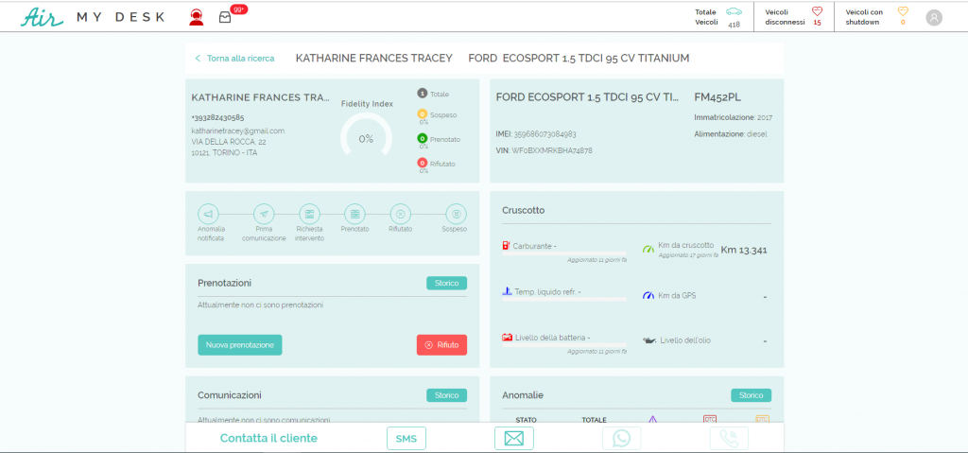Viewport: 968px width, 453px height.
Task: Select the Prima comunicazione step icon
Action: coord(264,214)
